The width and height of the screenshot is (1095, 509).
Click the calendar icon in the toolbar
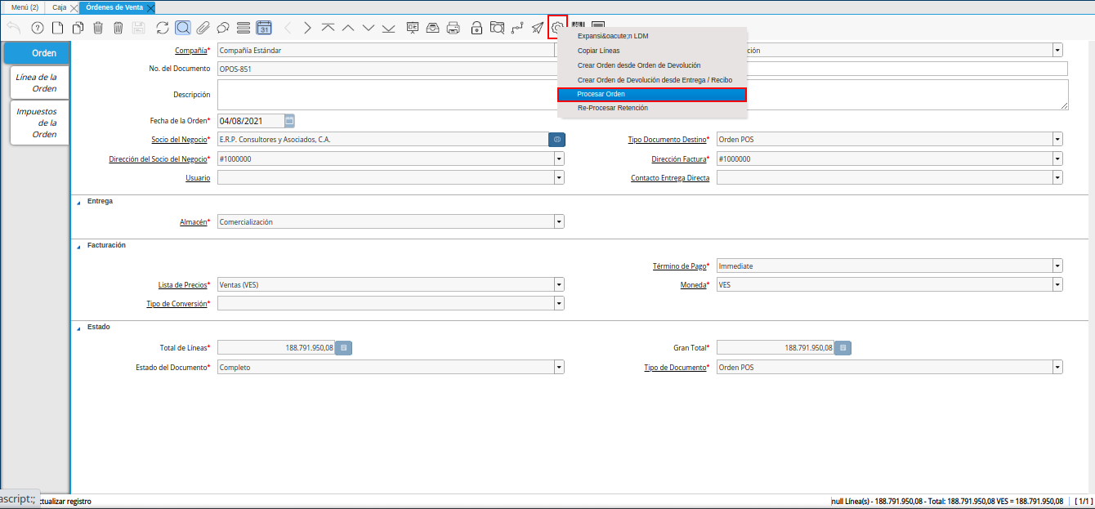coord(264,28)
